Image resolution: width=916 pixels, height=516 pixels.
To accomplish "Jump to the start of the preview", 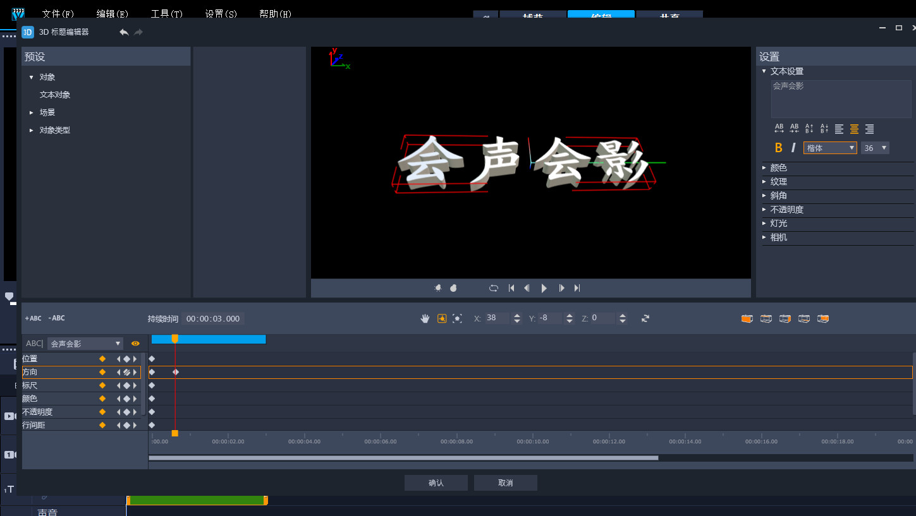I will [511, 288].
